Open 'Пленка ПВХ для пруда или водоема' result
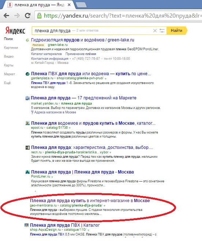This screenshot has height=241, width=202. pos(91,74)
